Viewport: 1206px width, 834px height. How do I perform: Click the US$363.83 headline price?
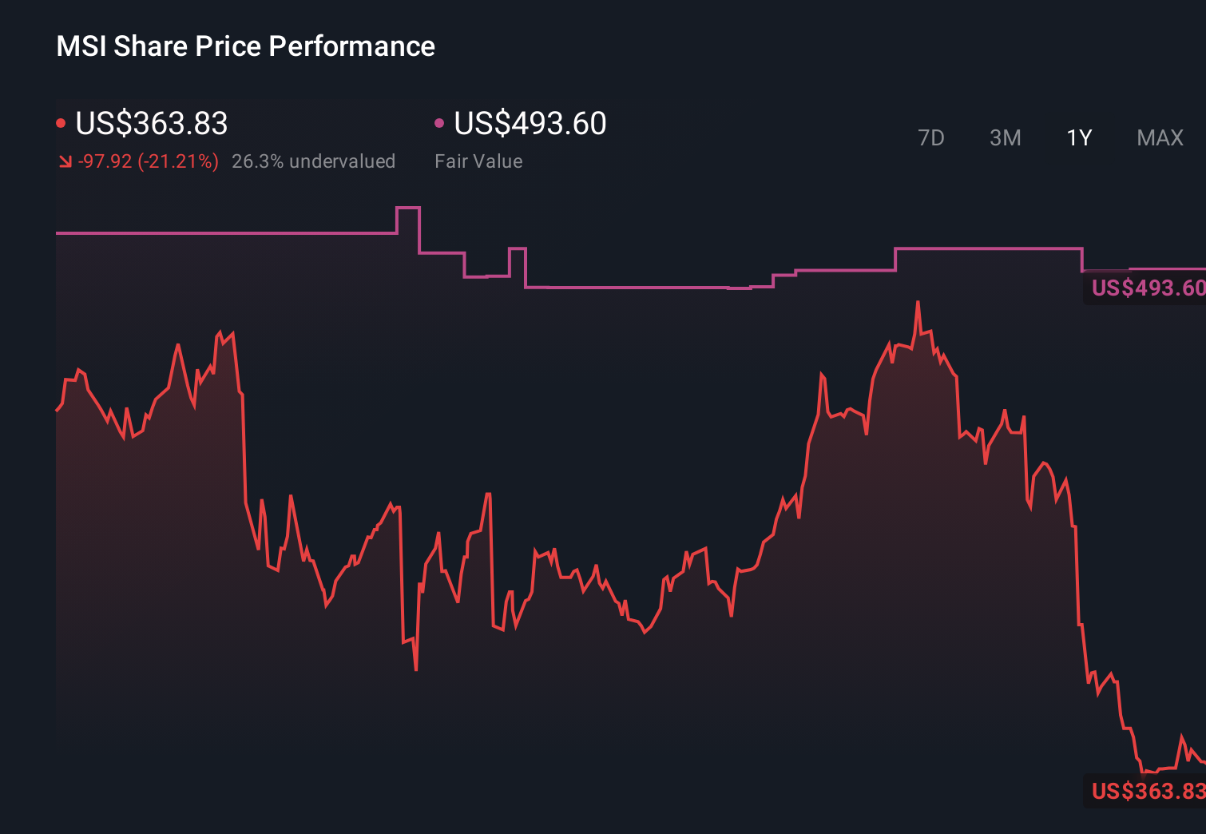click(152, 124)
